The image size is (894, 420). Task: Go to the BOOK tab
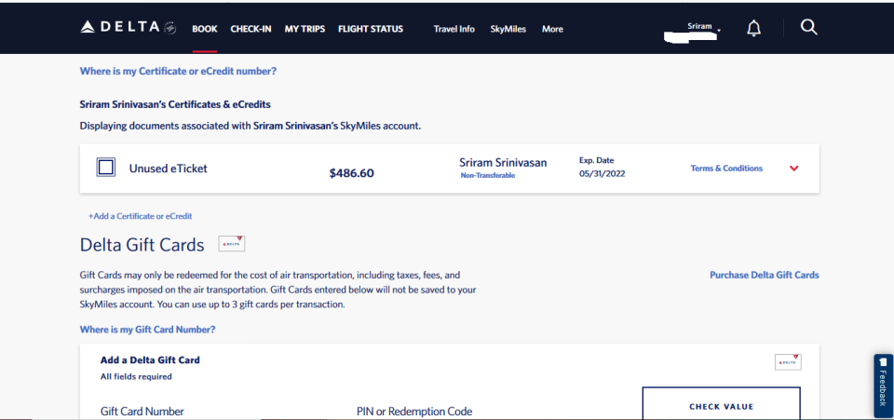[205, 29]
